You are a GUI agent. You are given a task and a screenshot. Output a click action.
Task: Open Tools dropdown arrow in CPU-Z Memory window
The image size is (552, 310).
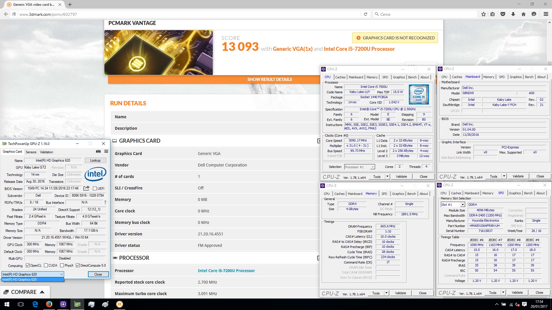pos(386,293)
